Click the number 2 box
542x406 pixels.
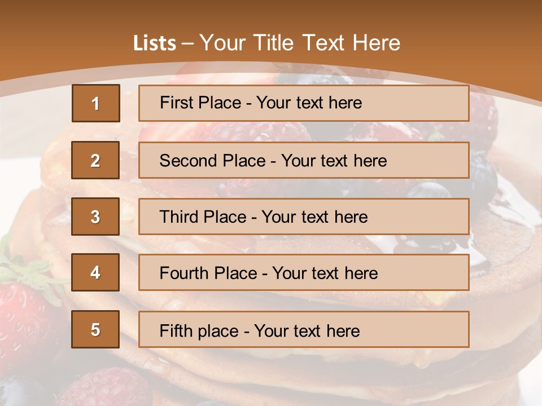click(x=95, y=160)
